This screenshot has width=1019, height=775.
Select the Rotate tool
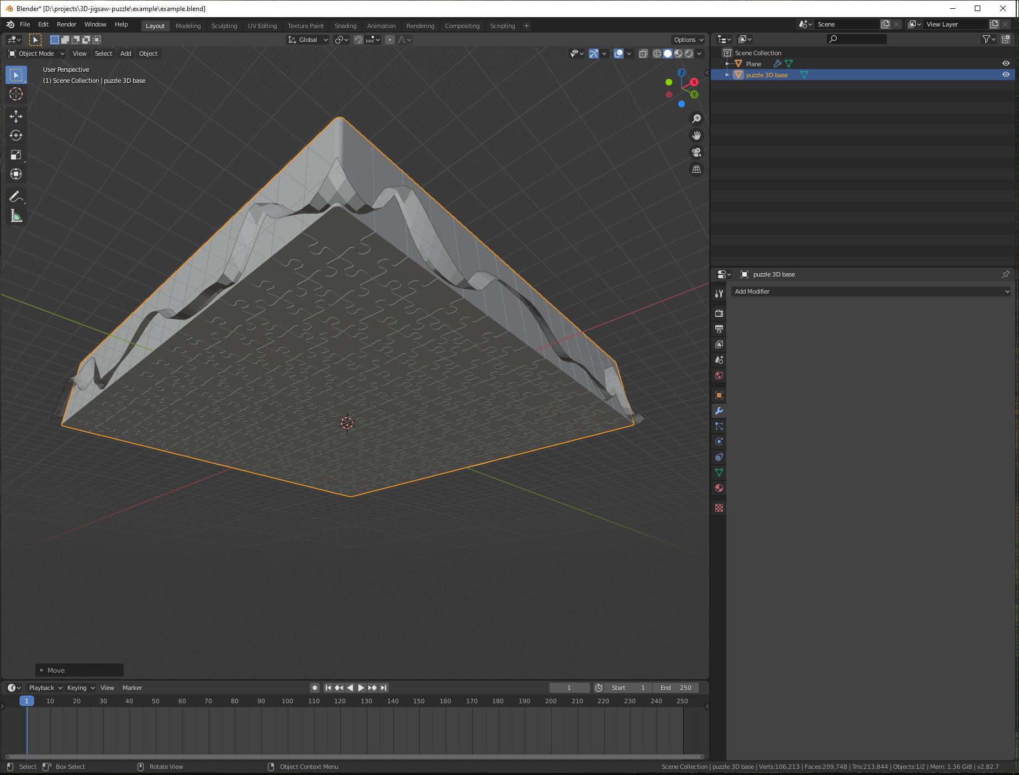pos(16,136)
